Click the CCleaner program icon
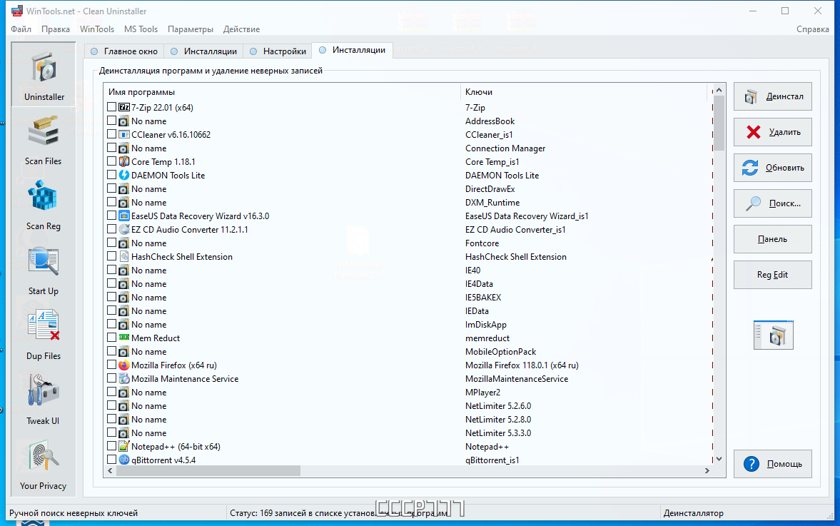 [x=123, y=134]
